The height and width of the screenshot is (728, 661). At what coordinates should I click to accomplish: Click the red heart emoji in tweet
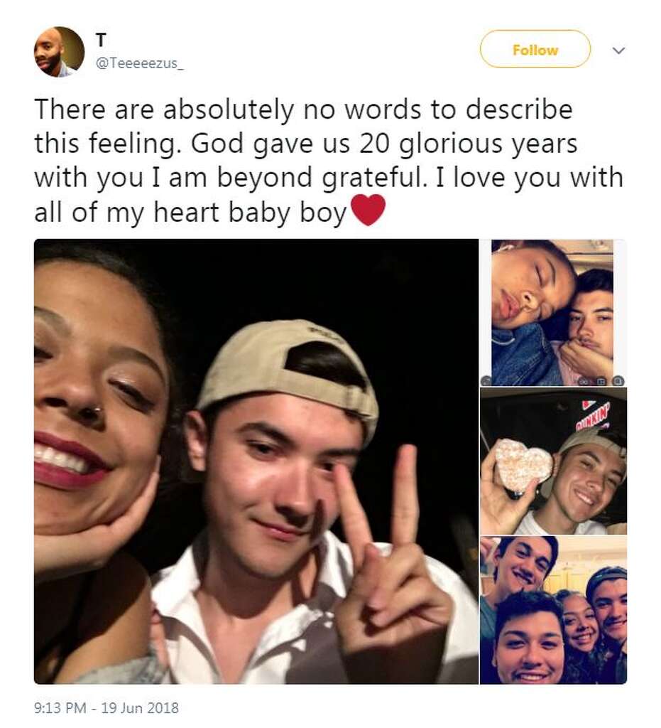368,211
